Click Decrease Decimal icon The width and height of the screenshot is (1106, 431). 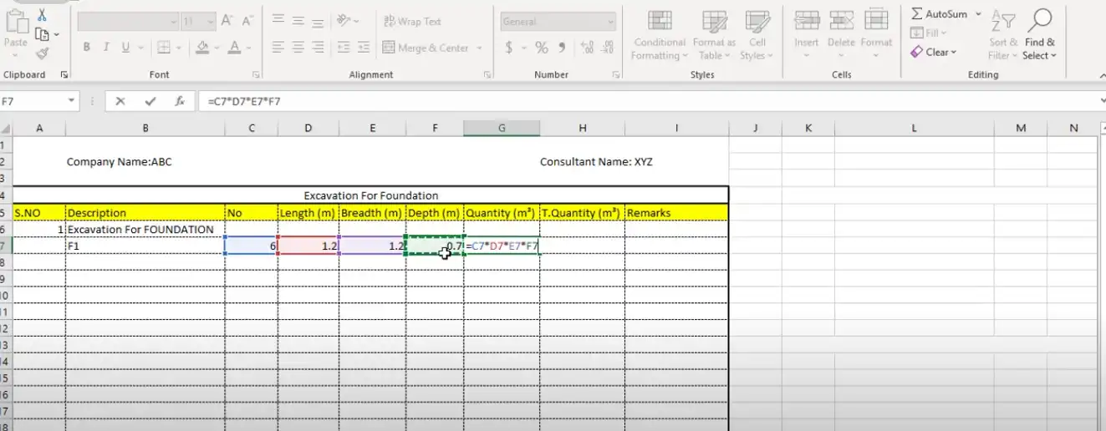(x=608, y=48)
